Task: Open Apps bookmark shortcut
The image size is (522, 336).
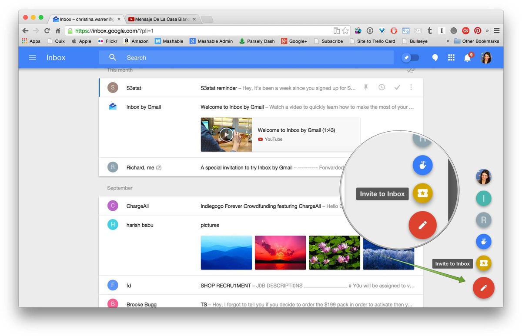Action: (31, 41)
